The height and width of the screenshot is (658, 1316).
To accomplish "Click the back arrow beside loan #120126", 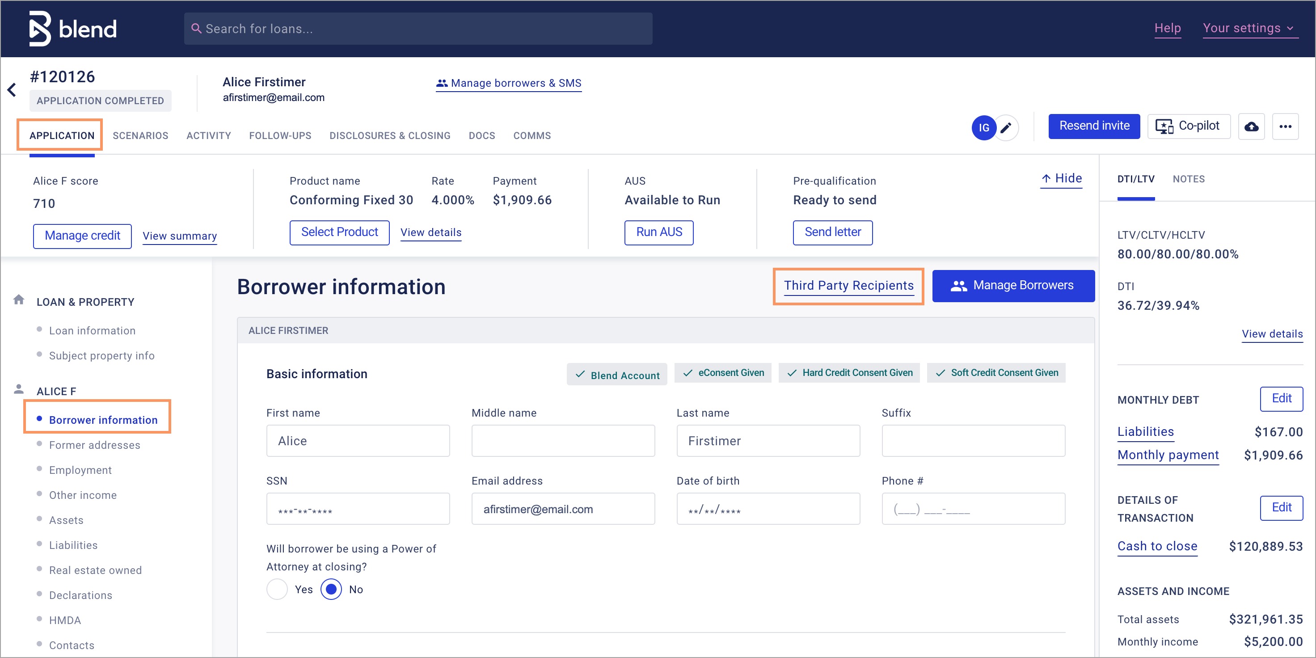I will coord(12,90).
